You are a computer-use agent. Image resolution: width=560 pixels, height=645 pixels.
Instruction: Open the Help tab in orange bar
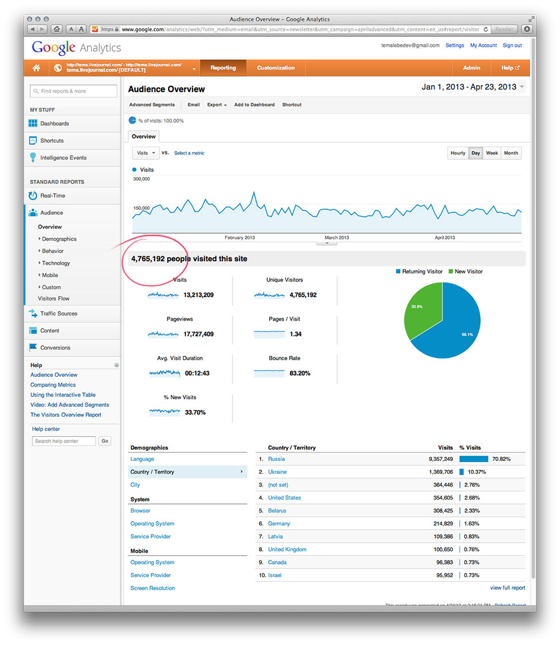click(510, 68)
